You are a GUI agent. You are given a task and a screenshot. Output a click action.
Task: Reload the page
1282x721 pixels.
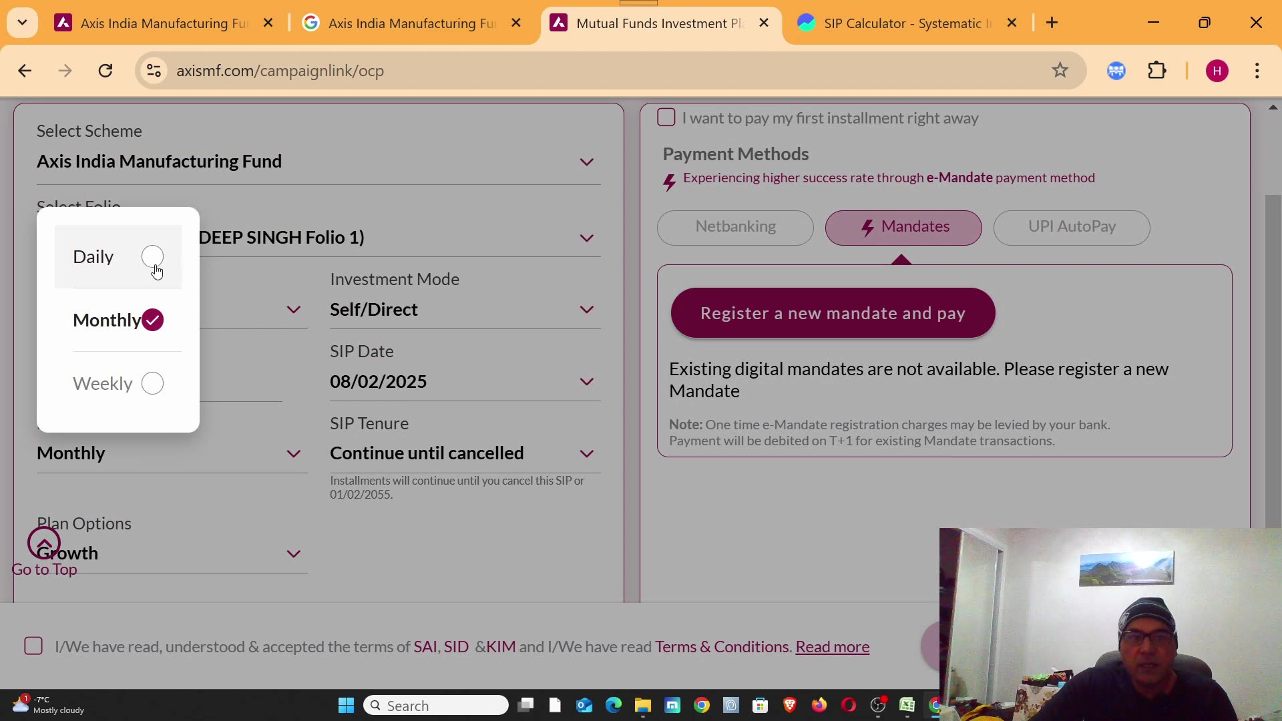click(x=105, y=71)
